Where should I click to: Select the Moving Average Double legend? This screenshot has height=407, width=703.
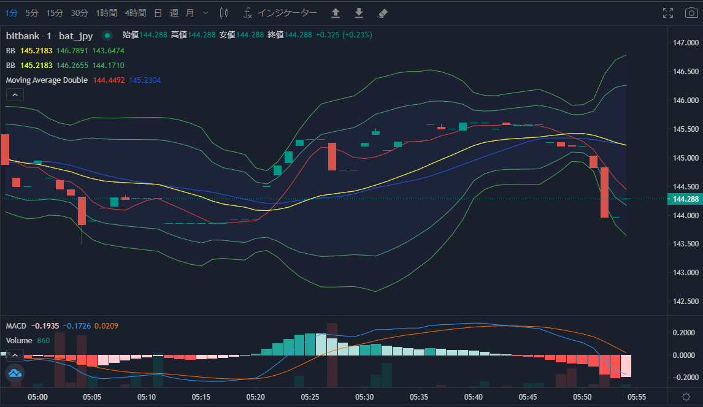coord(83,80)
